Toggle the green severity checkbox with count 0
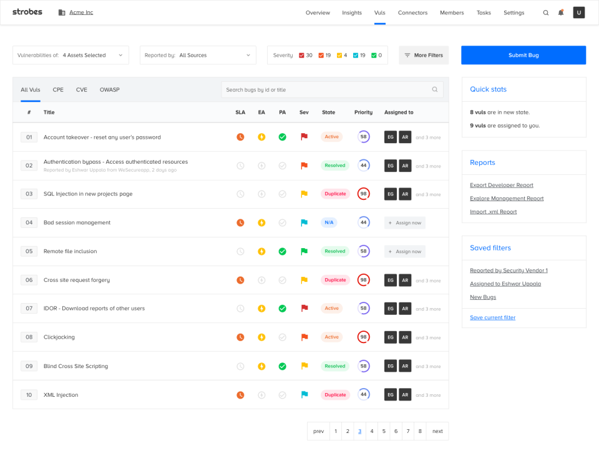 tap(374, 56)
